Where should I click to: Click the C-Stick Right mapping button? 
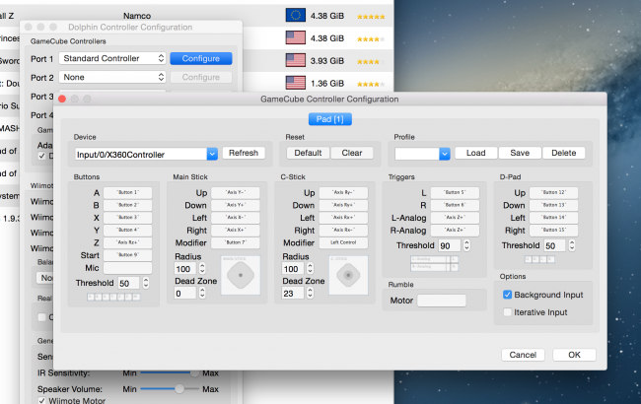tap(343, 230)
